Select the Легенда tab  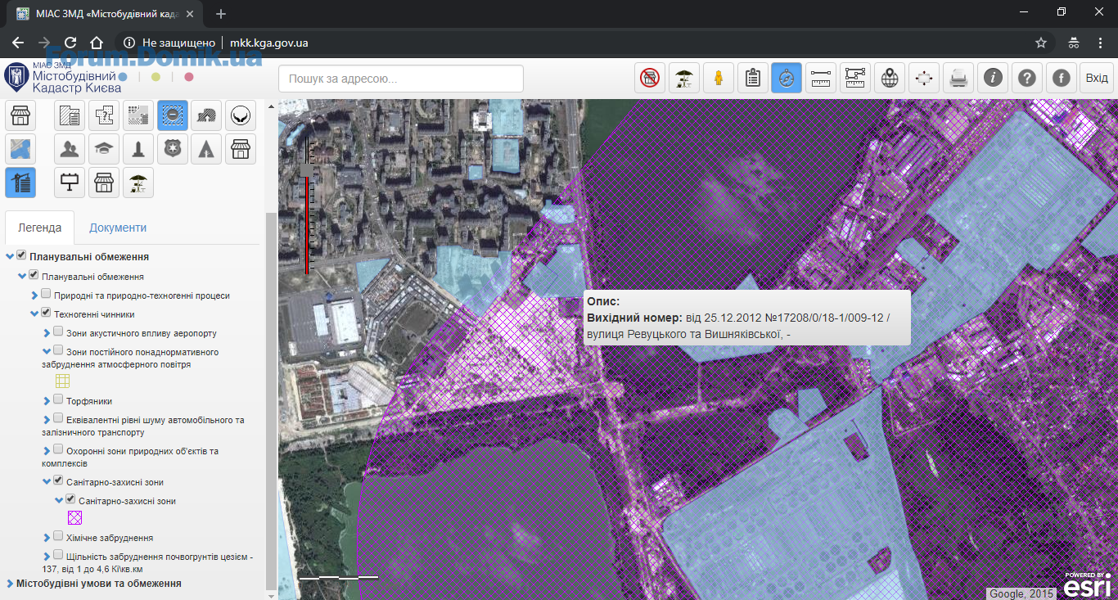(39, 228)
